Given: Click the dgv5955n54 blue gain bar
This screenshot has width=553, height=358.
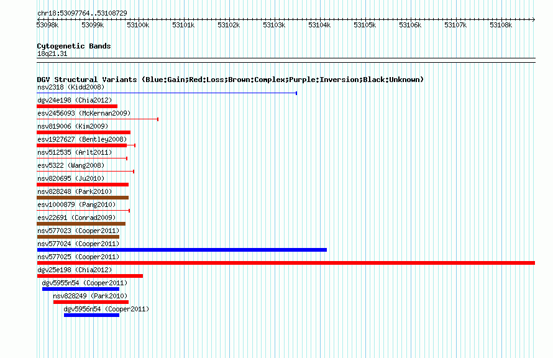Looking at the screenshot, I should [x=81, y=289].
